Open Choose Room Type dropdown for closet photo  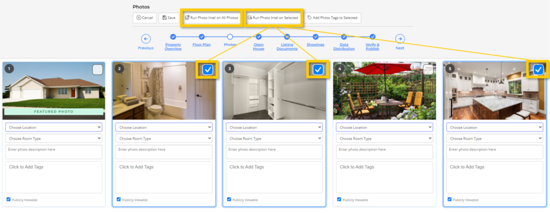274,138
